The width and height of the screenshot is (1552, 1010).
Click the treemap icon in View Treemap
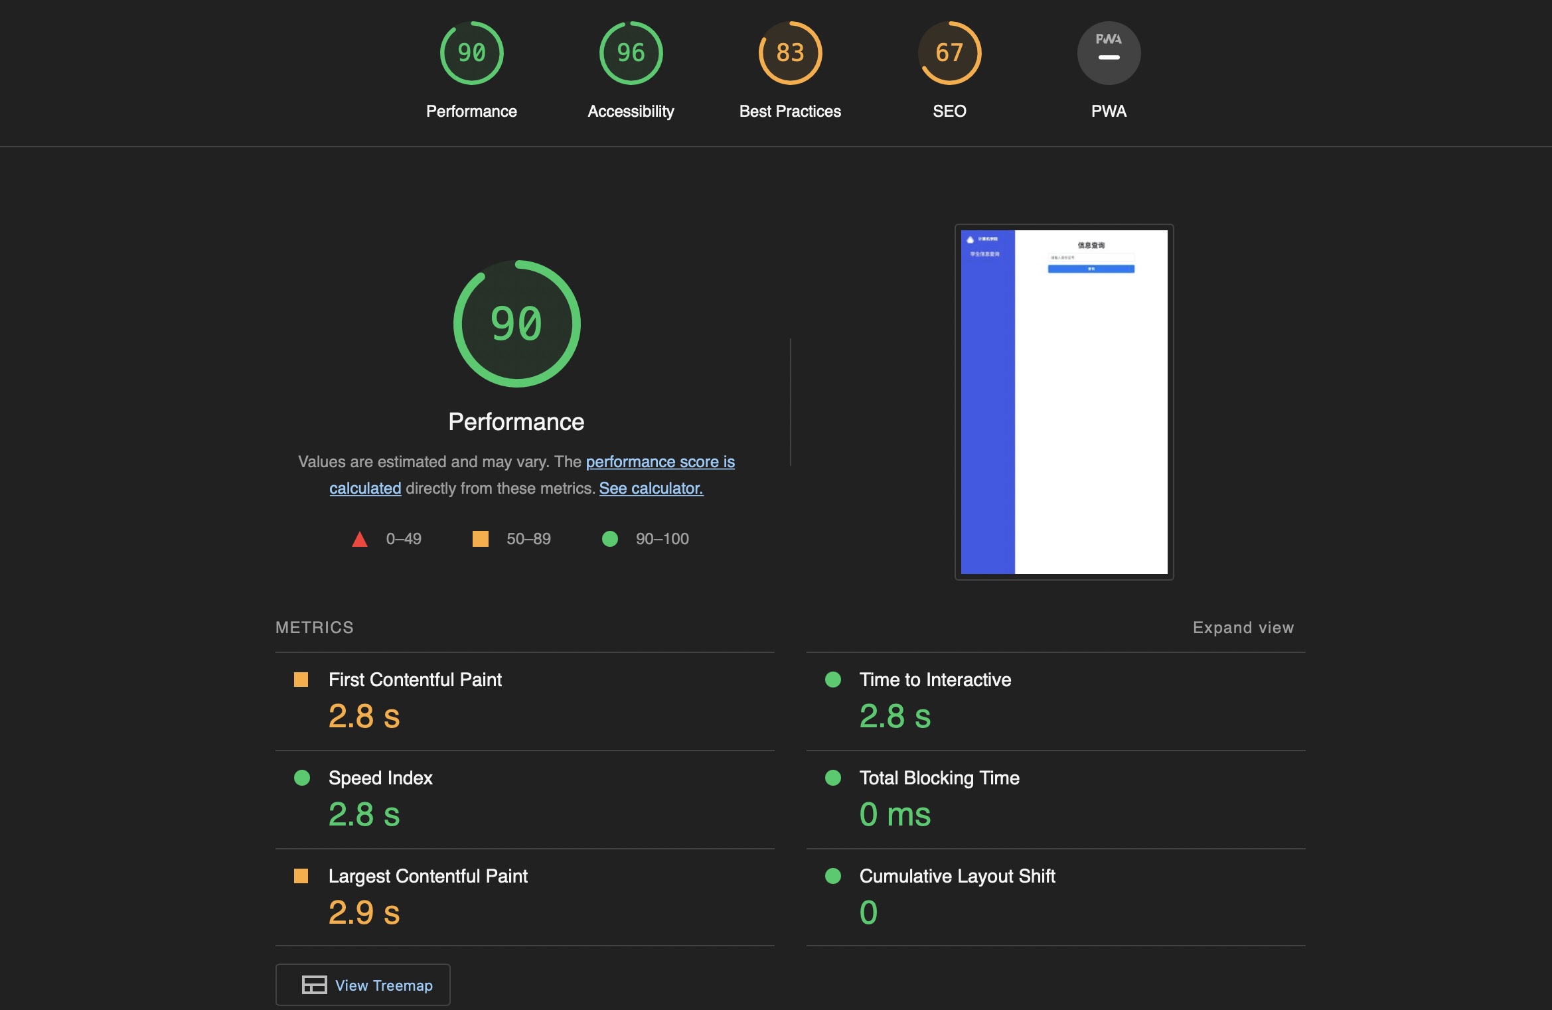tap(314, 985)
